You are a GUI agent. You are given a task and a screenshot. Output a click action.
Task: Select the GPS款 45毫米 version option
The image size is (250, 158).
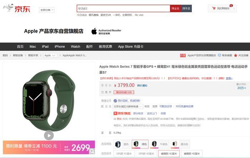coord(146,154)
